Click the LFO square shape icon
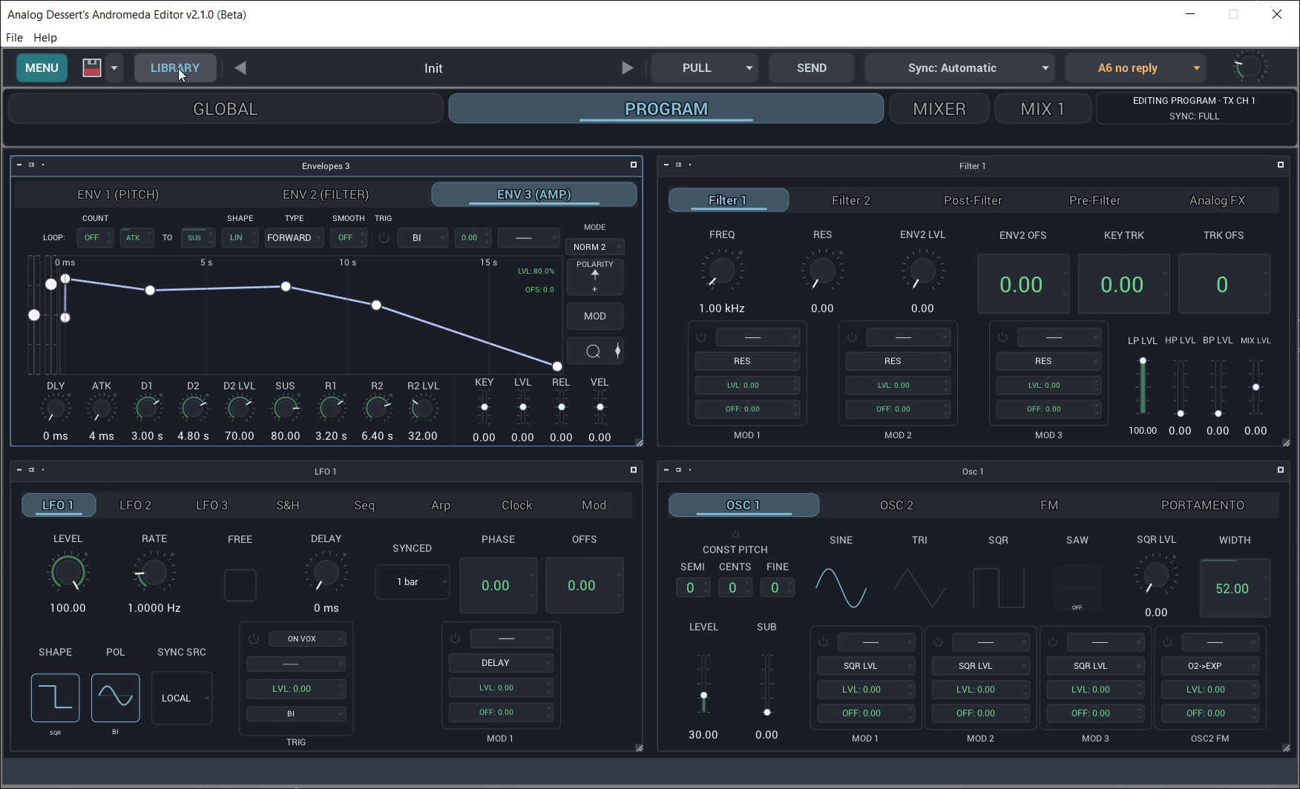Viewport: 1300px width, 789px height. pyautogui.click(x=55, y=698)
